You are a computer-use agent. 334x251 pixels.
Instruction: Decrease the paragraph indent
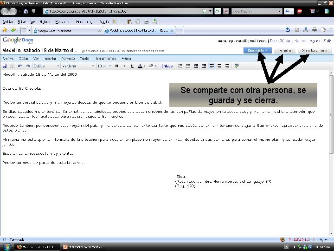(196, 66)
